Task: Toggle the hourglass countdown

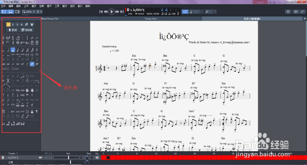Action: (x=162, y=10)
